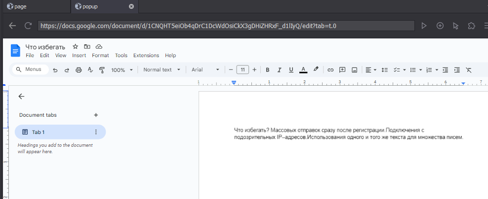488x199 pixels.
Task: Click the Undo icon
Action: click(x=55, y=70)
